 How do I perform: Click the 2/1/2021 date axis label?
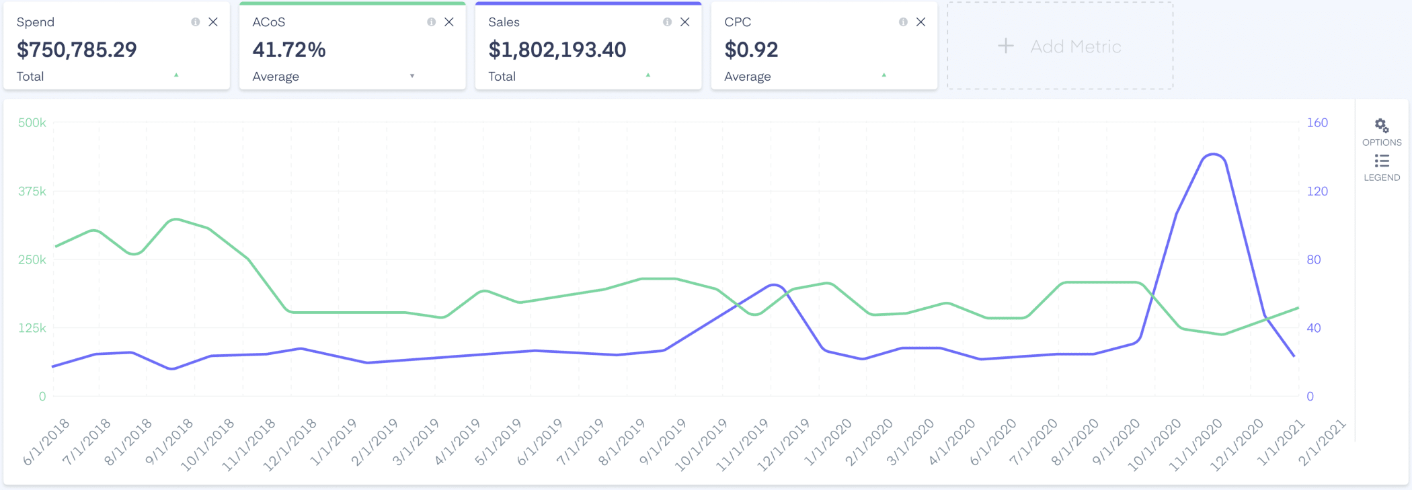point(1322,442)
